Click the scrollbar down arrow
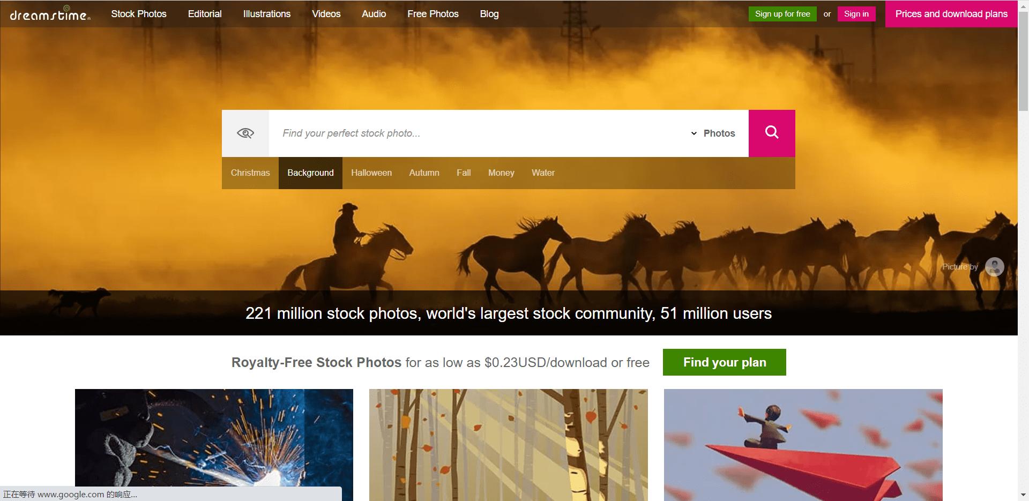This screenshot has height=501, width=1029. [1023, 495]
